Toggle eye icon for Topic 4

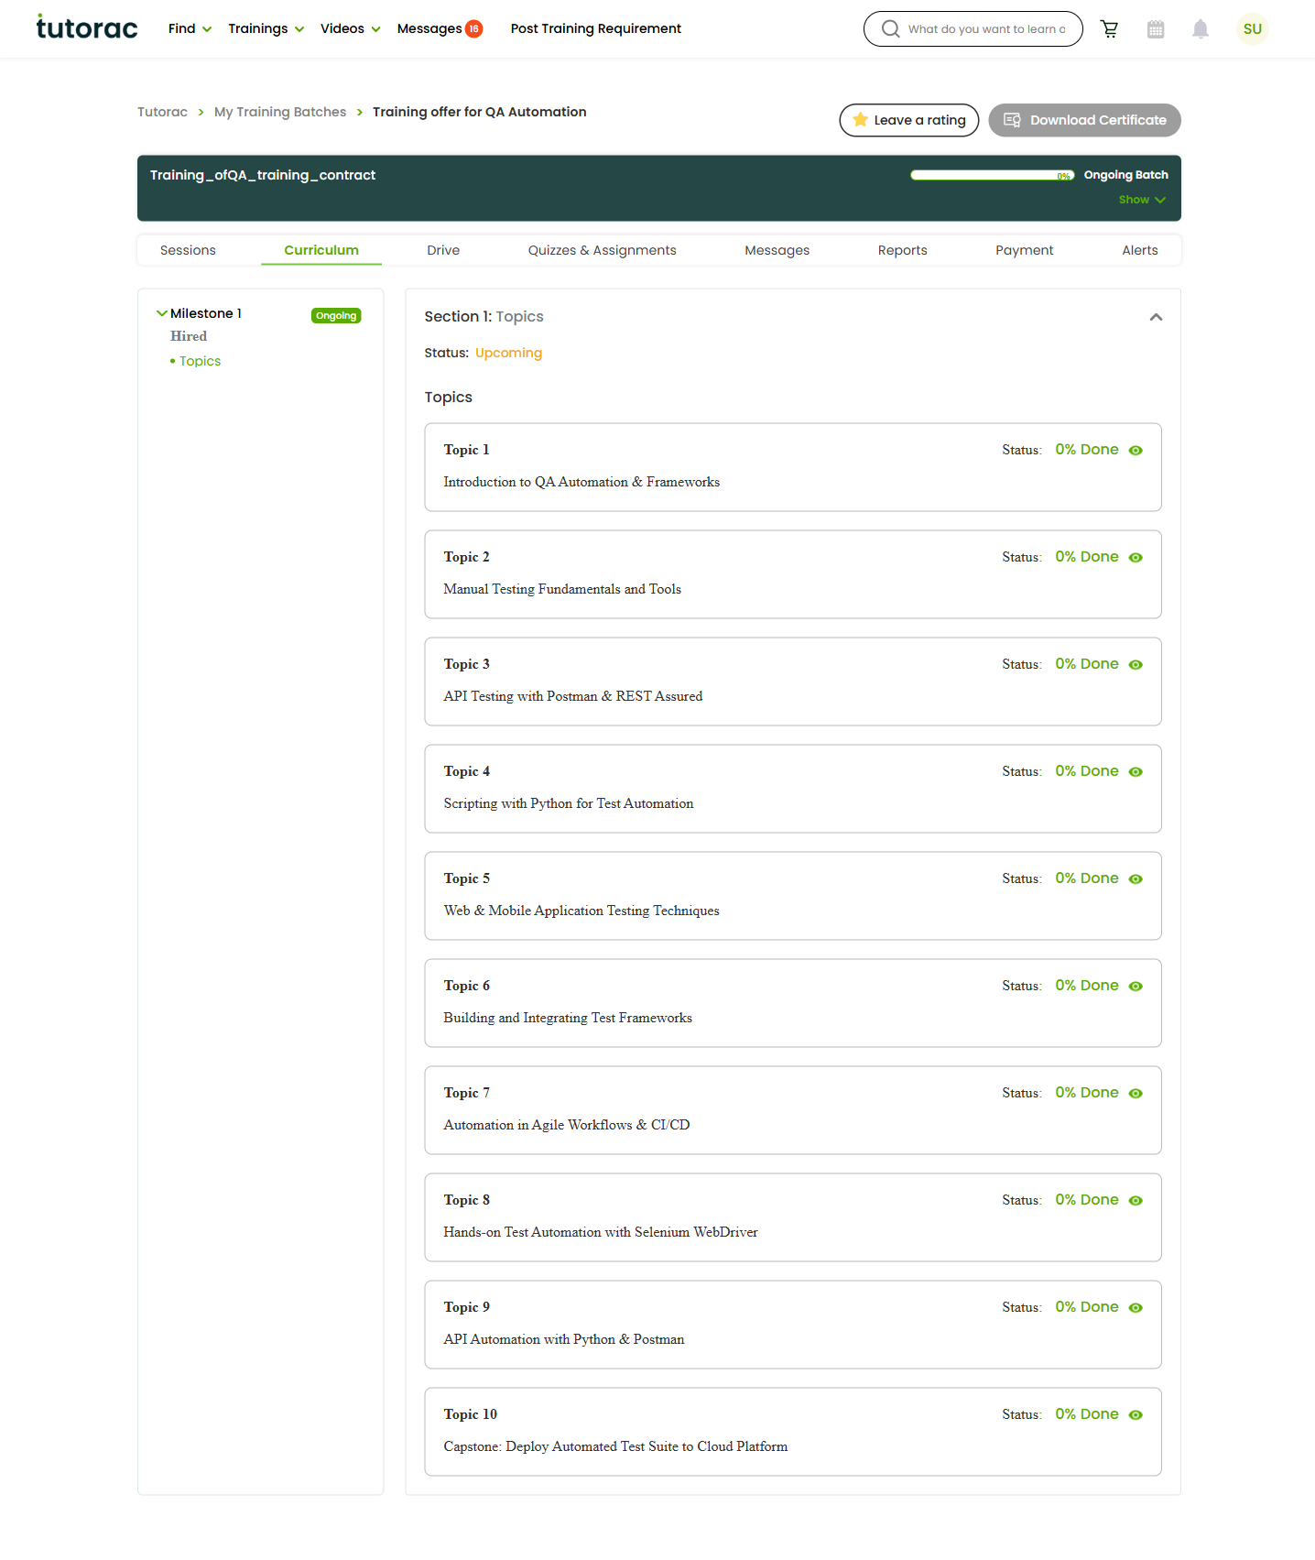pos(1136,772)
